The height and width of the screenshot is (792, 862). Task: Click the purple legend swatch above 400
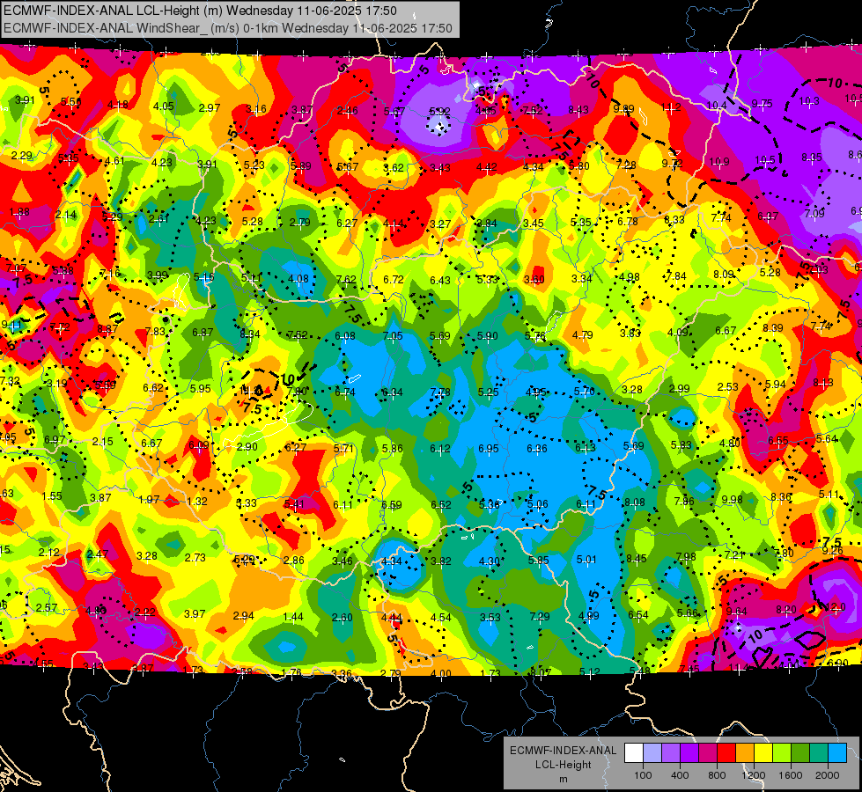(x=689, y=753)
